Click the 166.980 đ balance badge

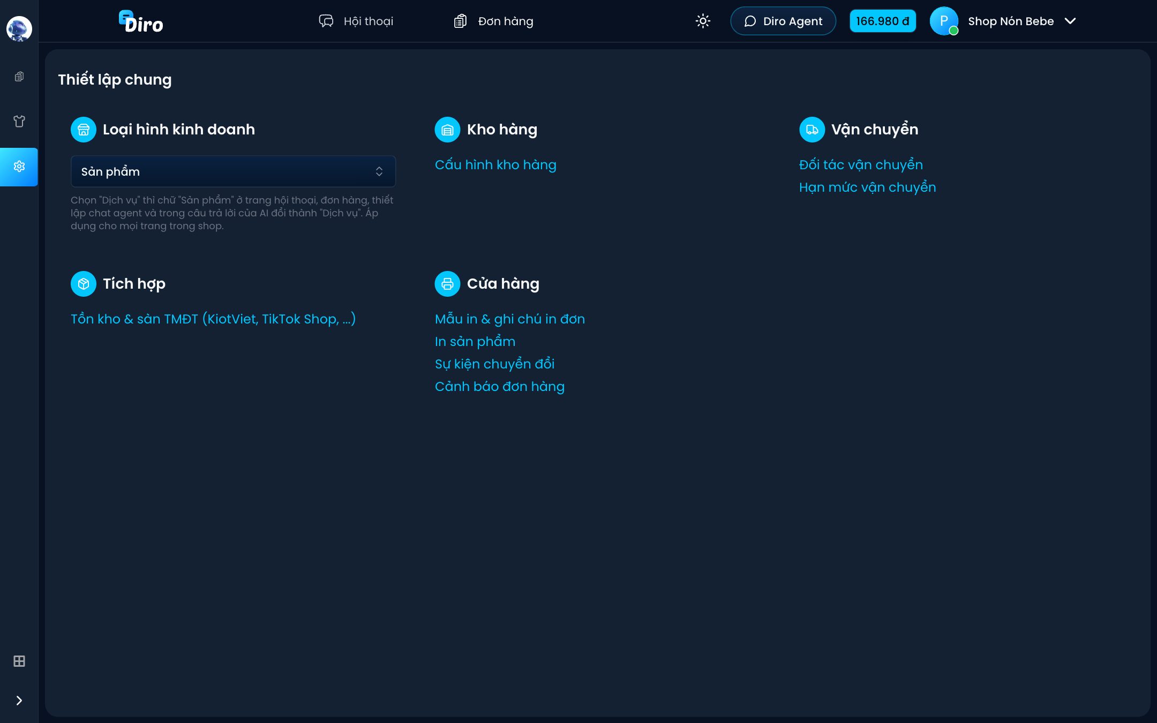click(882, 21)
